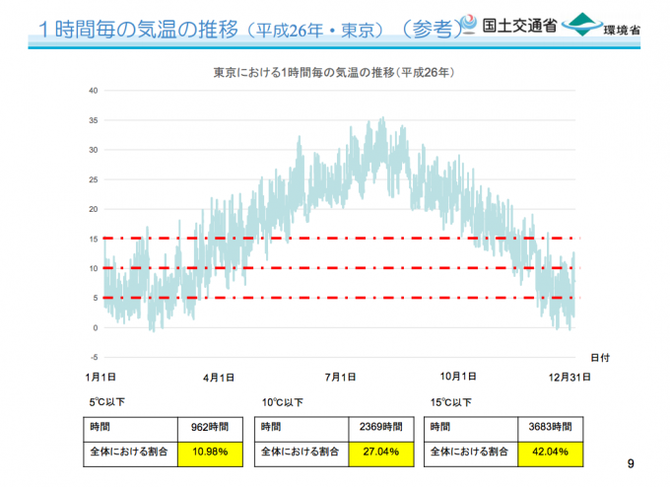Click the 15℃以下 table heading
Image resolution: width=670 pixels, height=487 pixels.
tap(450, 402)
